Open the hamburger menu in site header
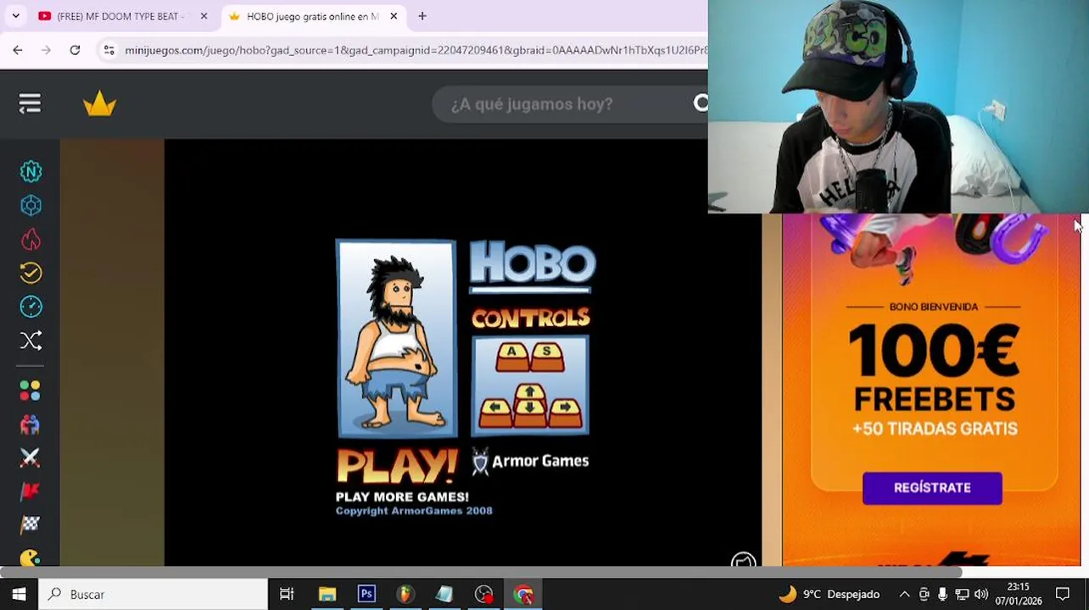The height and width of the screenshot is (610, 1089). (x=30, y=103)
